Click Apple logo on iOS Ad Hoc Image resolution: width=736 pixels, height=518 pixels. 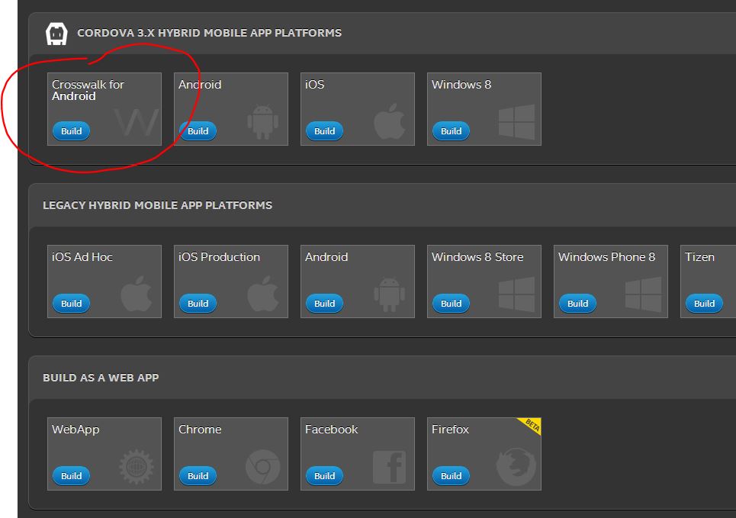136,294
